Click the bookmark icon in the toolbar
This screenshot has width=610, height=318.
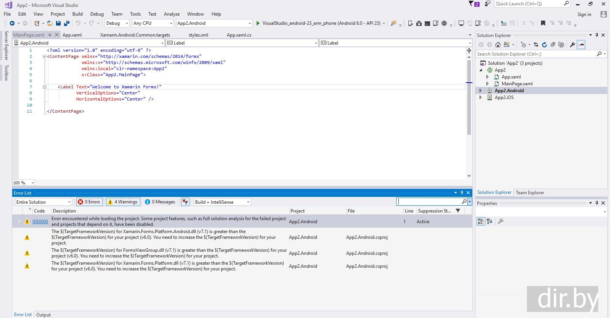543,23
